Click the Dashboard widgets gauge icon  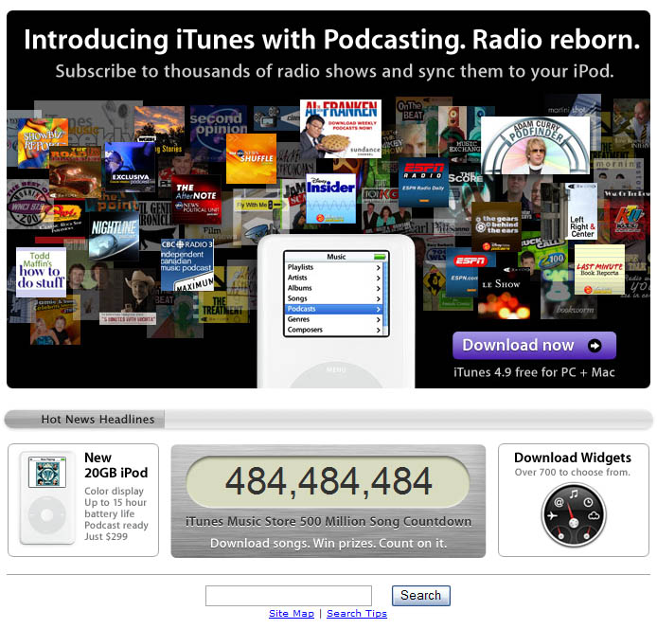[x=574, y=515]
